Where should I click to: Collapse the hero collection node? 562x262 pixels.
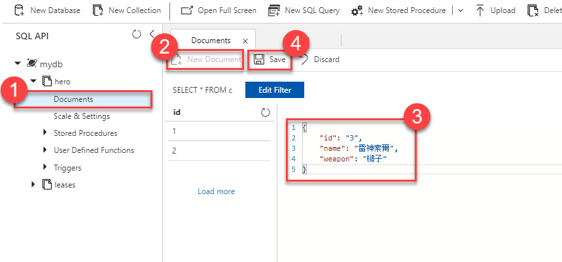(x=33, y=81)
